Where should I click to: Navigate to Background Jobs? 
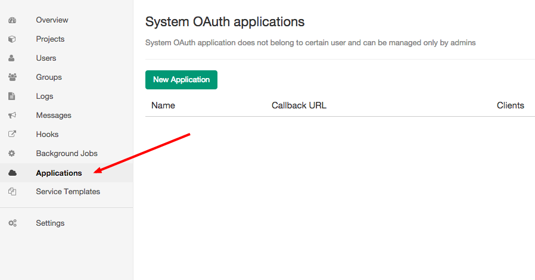(66, 154)
